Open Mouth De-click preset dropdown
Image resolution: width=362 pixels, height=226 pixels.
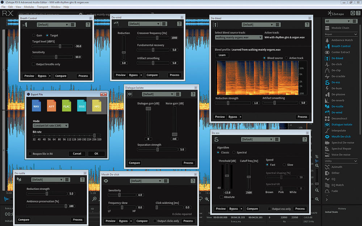tap(146, 181)
